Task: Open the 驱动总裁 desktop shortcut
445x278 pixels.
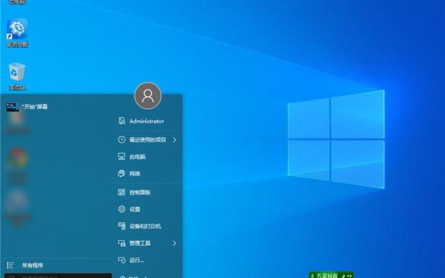Action: coord(17,33)
